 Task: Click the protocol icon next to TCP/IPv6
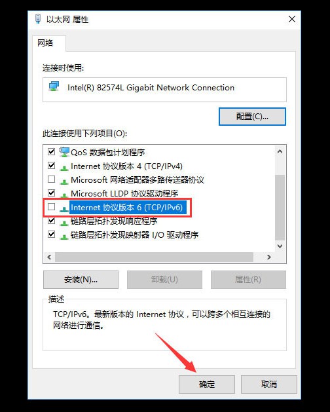[x=64, y=209]
